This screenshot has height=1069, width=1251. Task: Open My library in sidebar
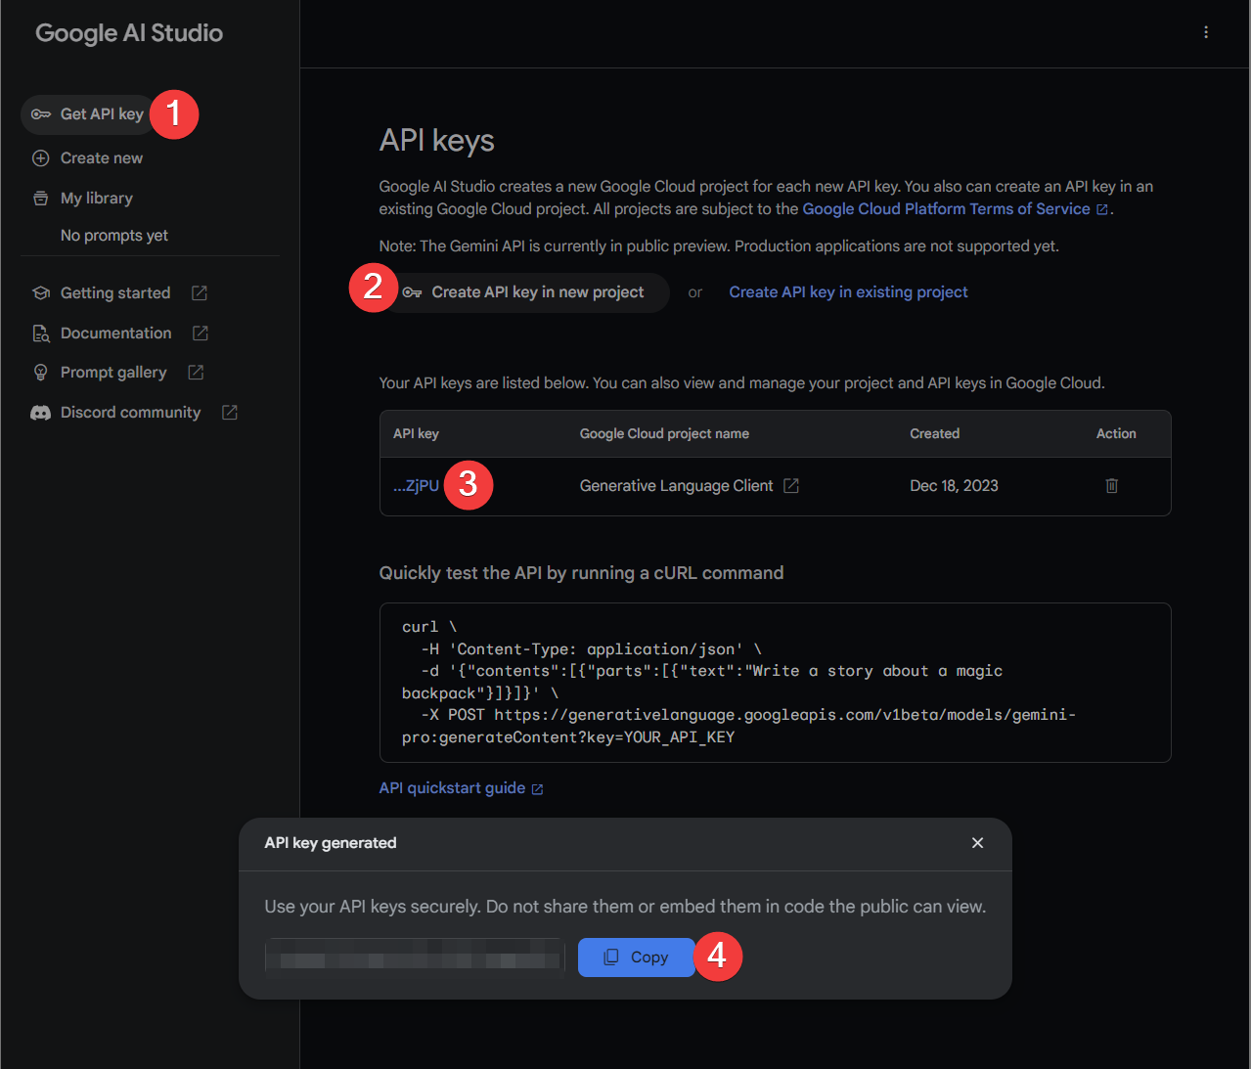(97, 199)
